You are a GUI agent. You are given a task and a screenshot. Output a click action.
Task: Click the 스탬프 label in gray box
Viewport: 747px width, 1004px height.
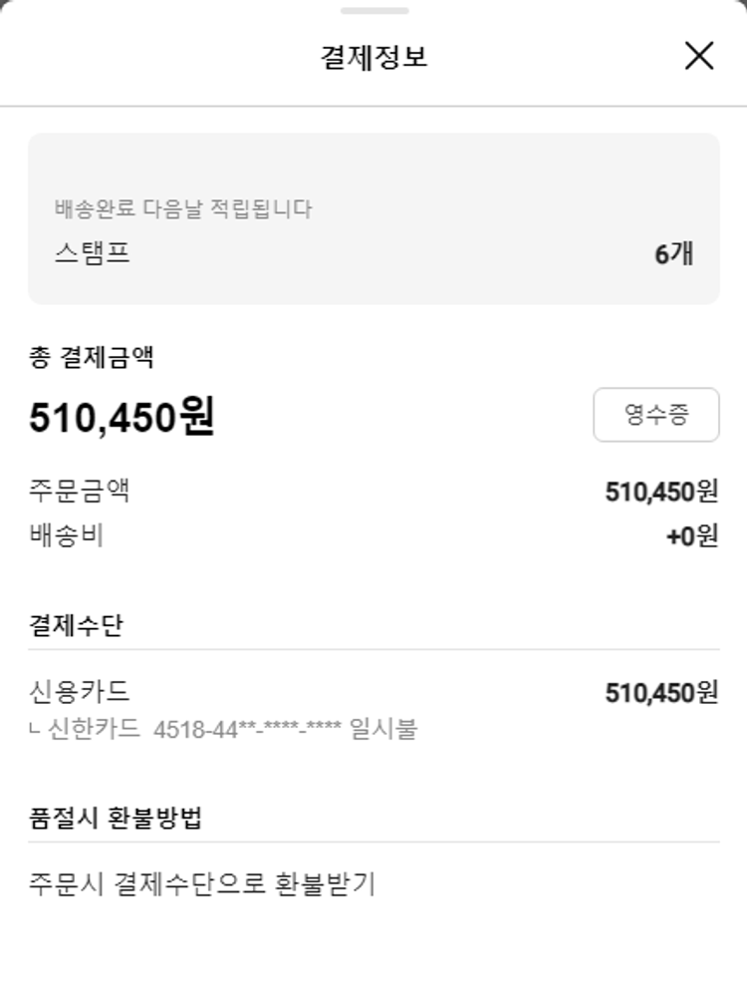point(93,253)
